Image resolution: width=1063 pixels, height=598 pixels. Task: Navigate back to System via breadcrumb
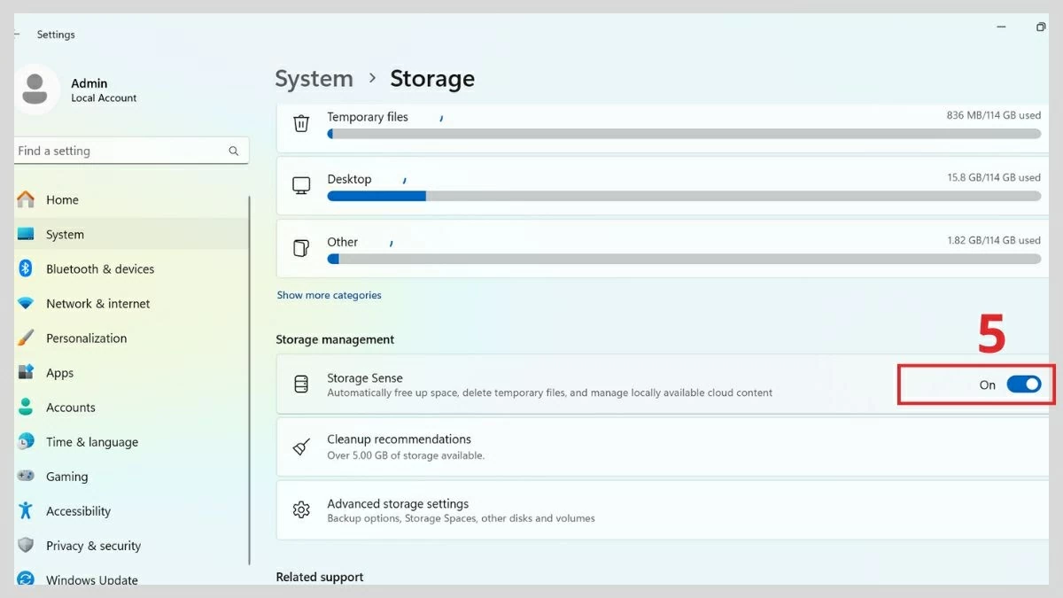[x=314, y=78]
